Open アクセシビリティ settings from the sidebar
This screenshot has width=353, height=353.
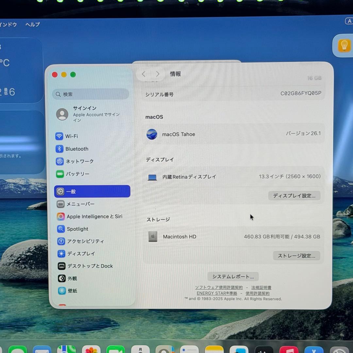click(x=81, y=241)
